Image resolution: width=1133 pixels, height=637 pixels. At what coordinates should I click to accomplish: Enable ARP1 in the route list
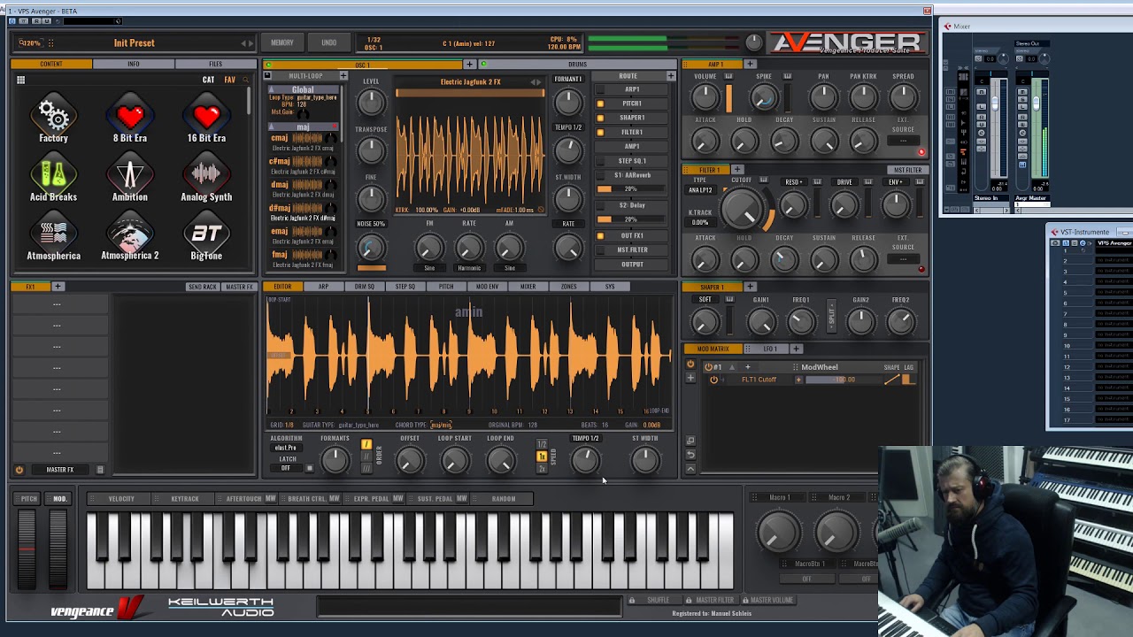tap(600, 89)
